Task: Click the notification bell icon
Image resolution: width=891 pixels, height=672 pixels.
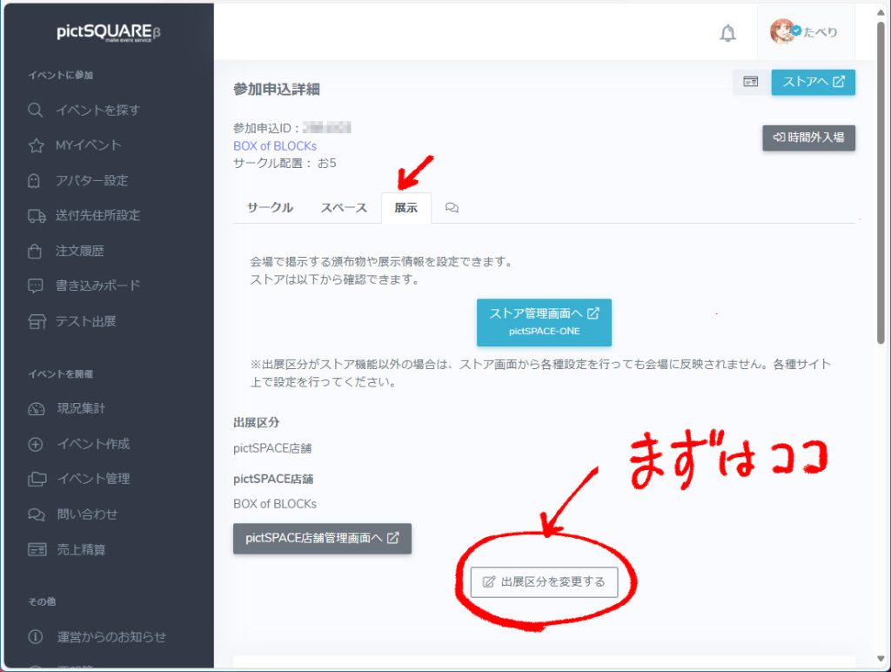Action: click(727, 33)
